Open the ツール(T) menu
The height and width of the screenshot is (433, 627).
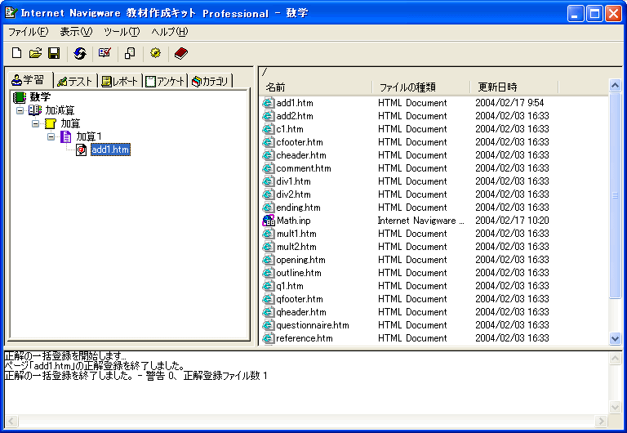click(x=122, y=32)
